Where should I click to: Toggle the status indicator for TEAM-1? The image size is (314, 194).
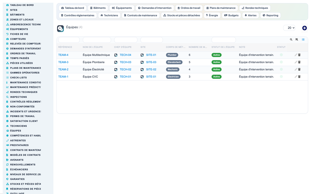point(281,77)
